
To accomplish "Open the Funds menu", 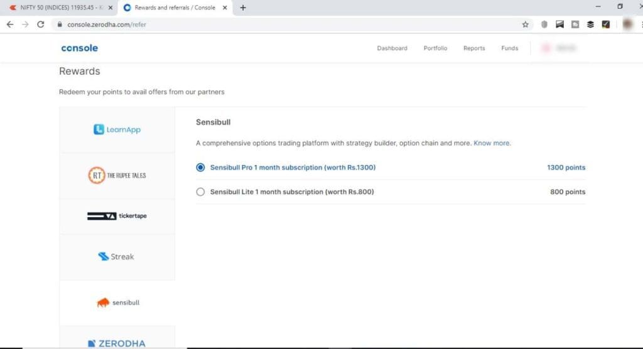I will coord(510,48).
